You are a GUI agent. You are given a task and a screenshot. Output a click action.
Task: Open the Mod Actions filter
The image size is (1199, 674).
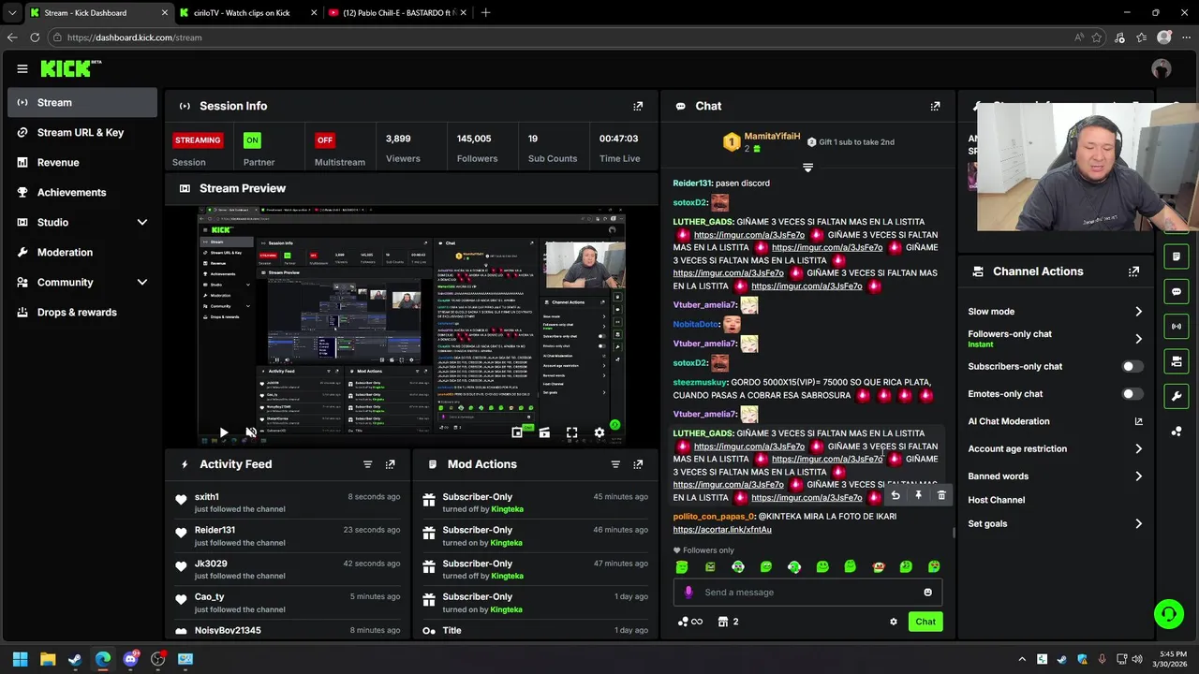pos(615,464)
